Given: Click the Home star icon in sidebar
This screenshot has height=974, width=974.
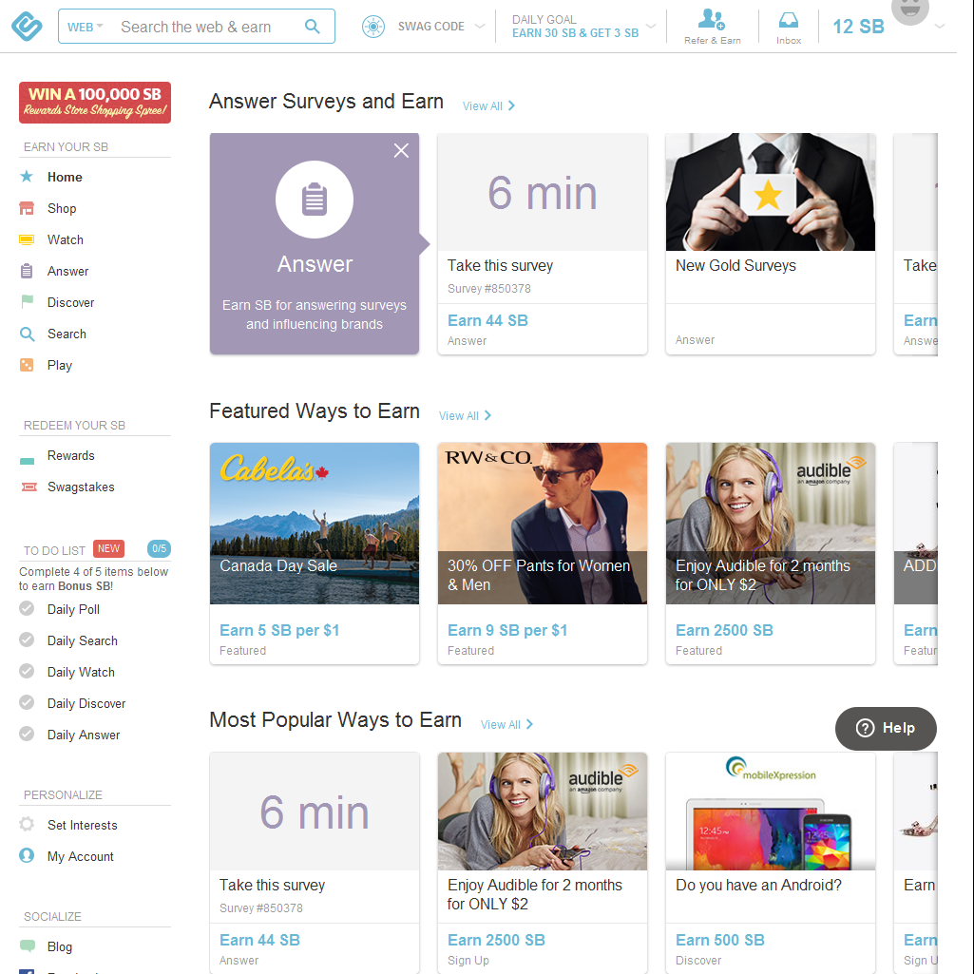Looking at the screenshot, I should (x=26, y=177).
